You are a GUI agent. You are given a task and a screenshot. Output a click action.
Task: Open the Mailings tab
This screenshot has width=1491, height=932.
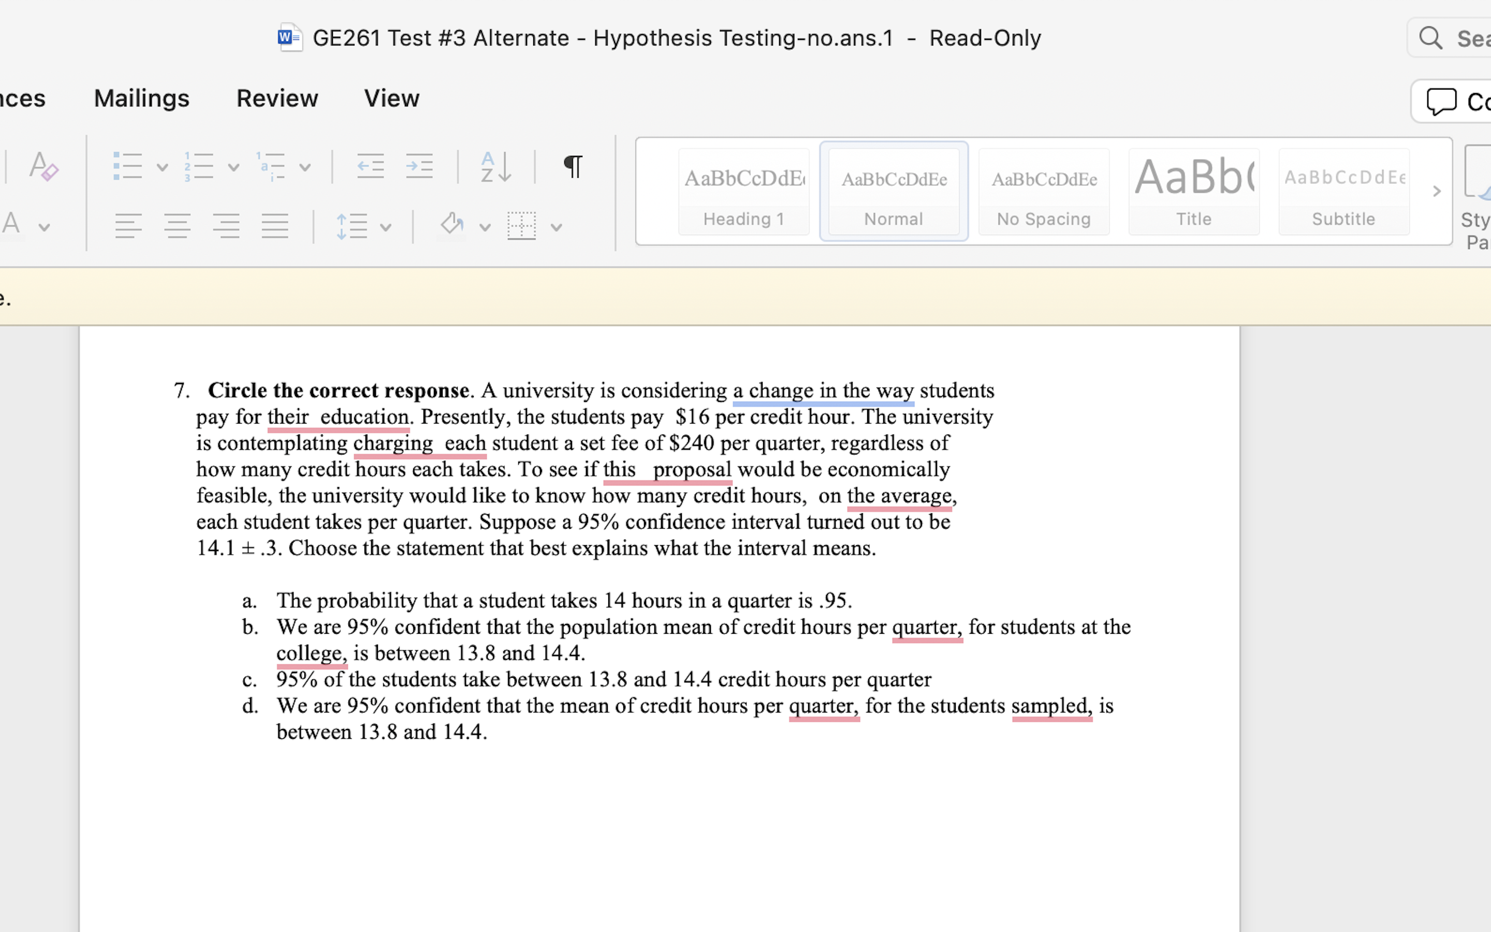142,98
